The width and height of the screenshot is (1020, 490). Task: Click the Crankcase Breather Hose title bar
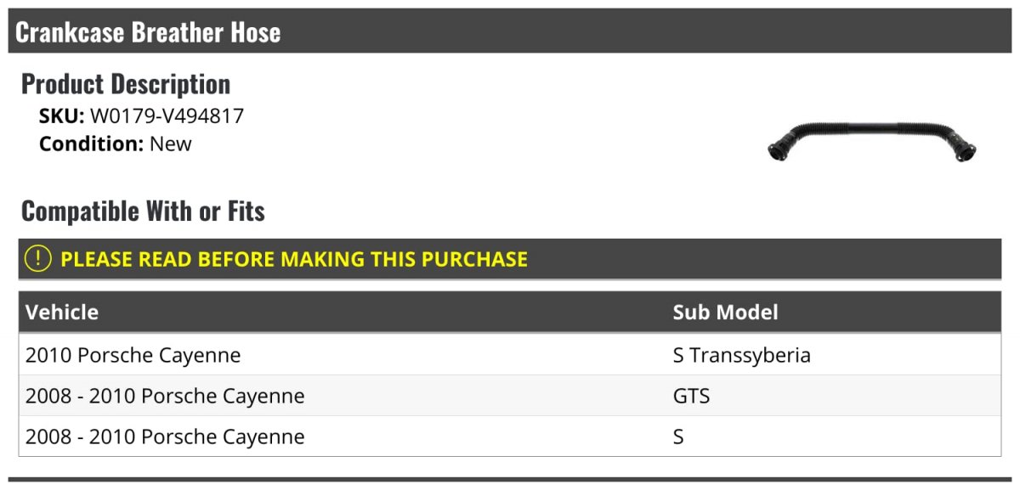click(148, 32)
